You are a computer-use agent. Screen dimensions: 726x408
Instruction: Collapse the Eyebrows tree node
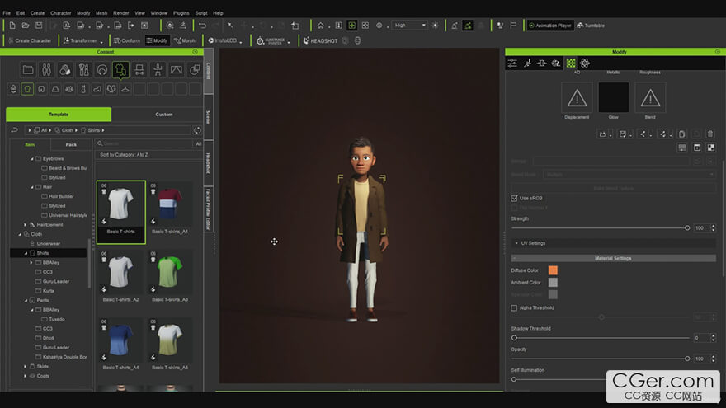click(x=32, y=158)
